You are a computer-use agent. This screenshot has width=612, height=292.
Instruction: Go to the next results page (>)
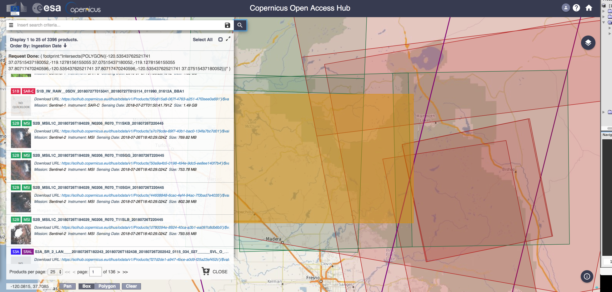tap(118, 272)
